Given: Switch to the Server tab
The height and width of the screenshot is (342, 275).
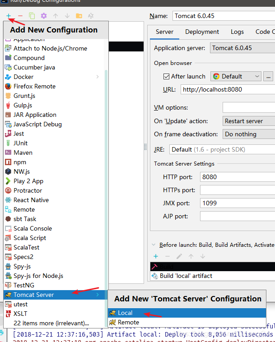Looking at the screenshot, I should click(x=164, y=32).
